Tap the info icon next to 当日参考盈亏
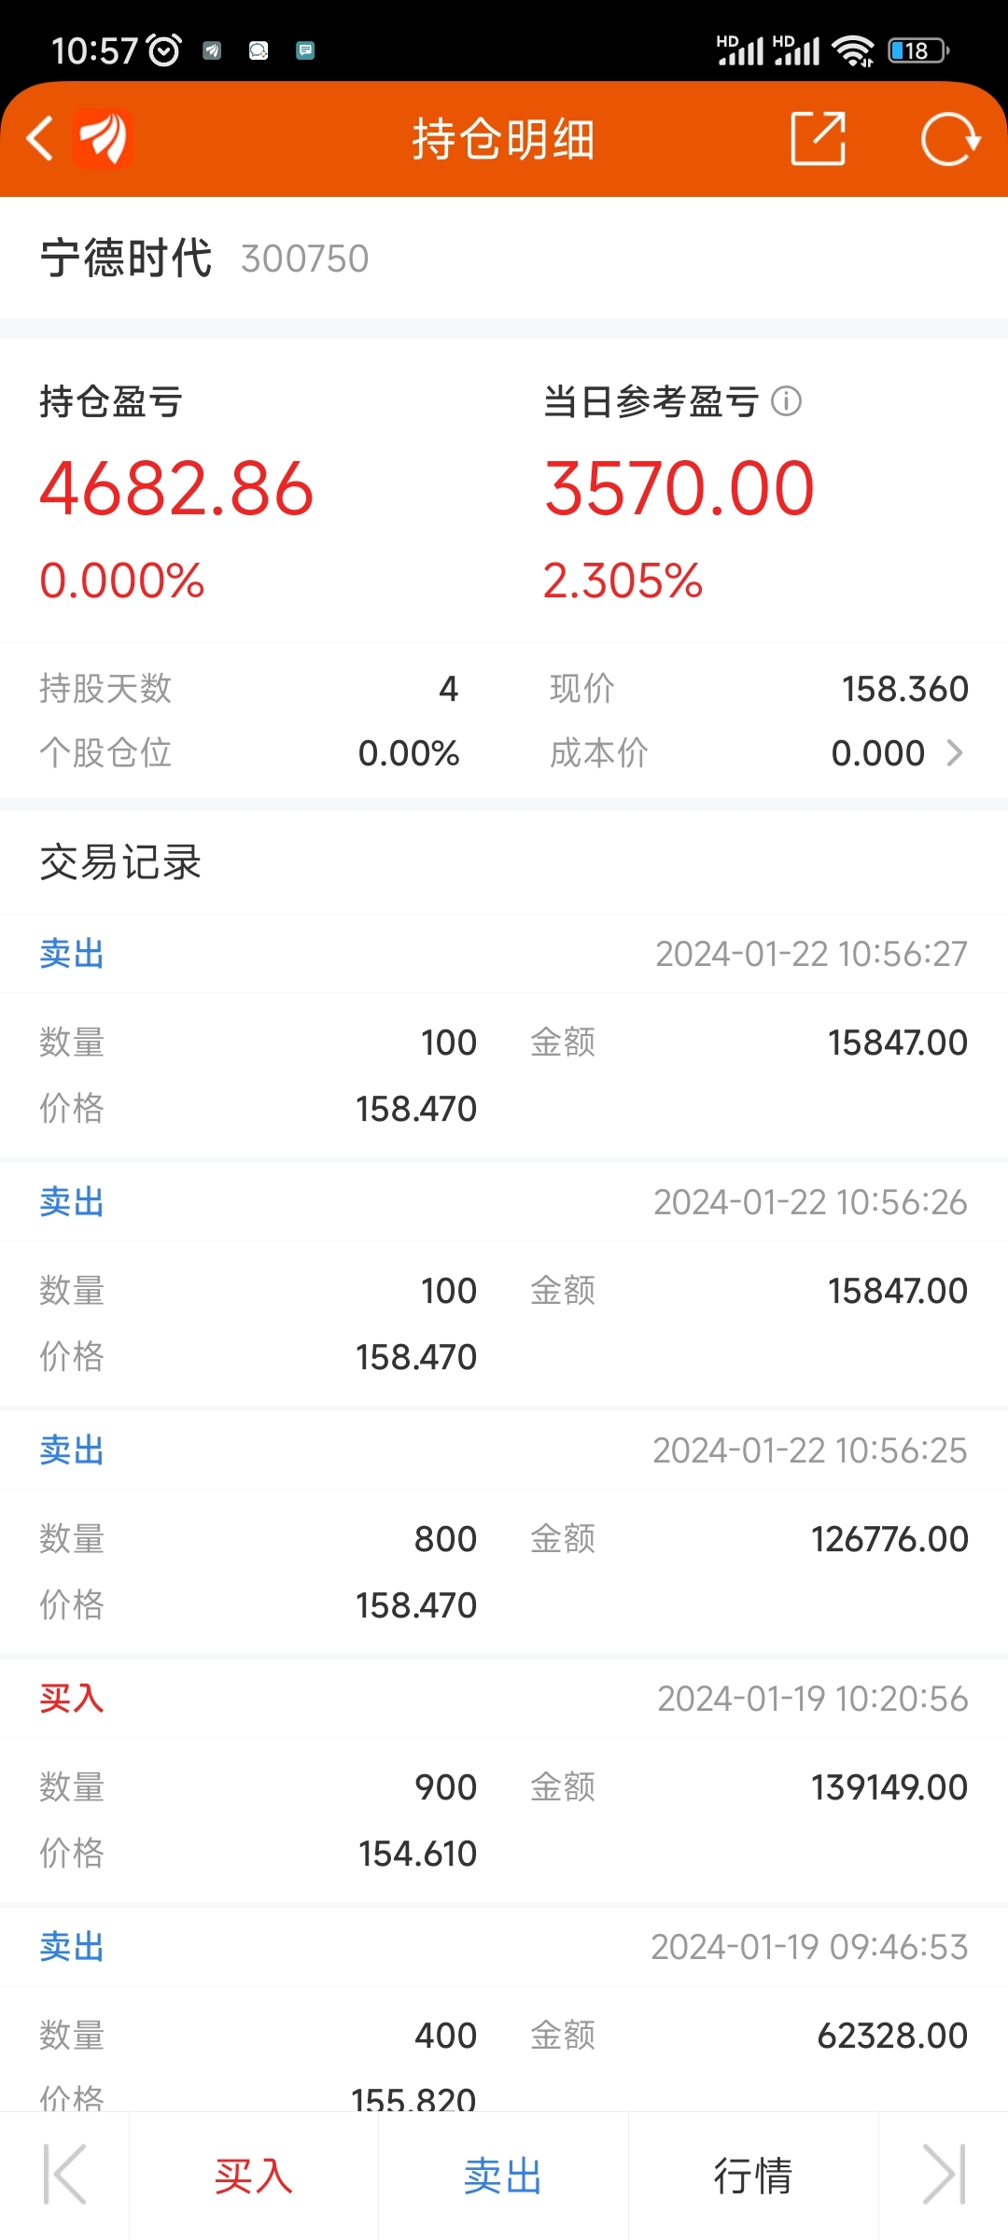 pyautogui.click(x=786, y=401)
